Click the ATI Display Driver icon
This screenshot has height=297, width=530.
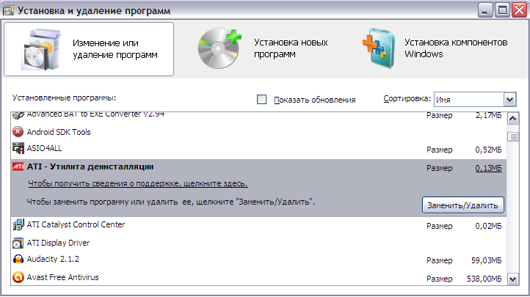click(x=18, y=243)
